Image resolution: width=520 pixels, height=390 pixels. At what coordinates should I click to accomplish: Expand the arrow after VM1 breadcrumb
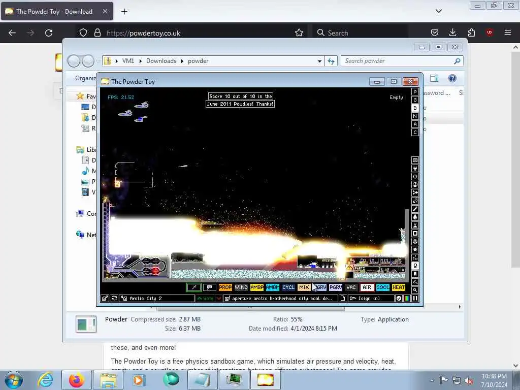[141, 61]
